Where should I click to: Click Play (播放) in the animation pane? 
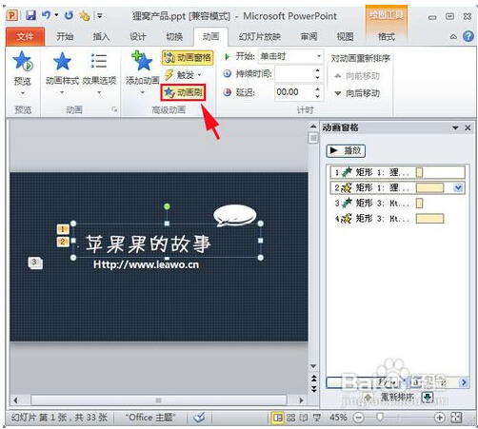tap(346, 150)
